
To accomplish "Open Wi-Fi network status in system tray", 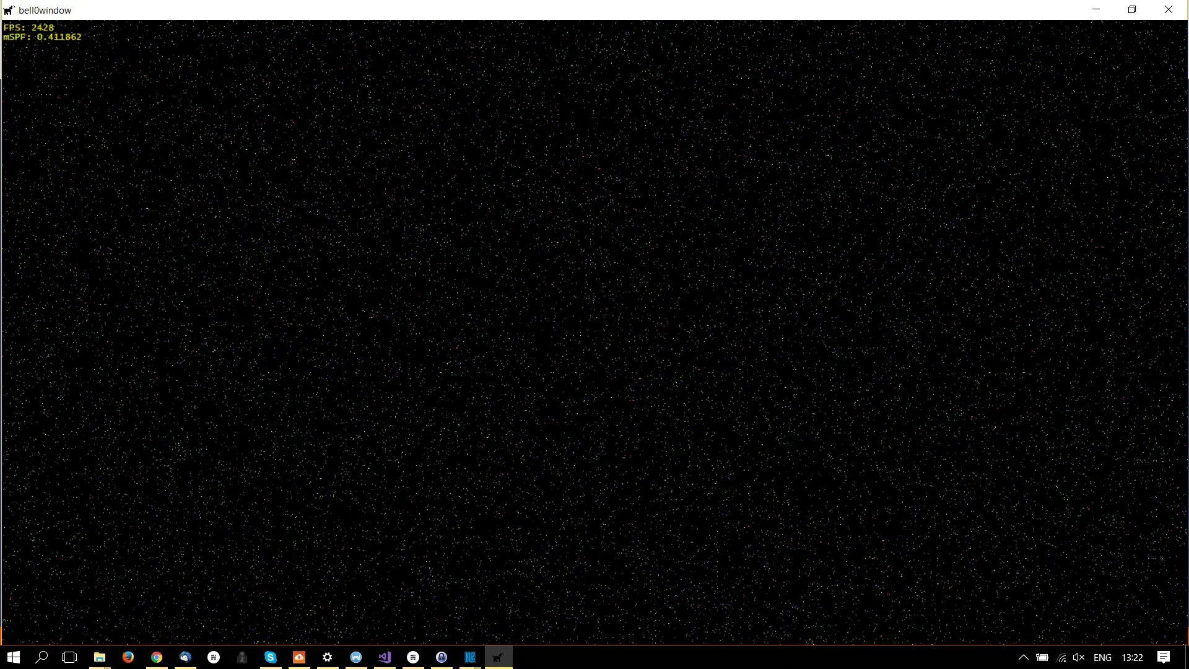I will 1061,657.
